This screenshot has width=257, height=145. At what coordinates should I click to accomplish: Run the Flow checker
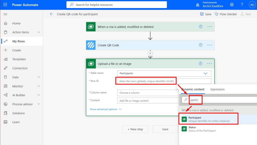(x=226, y=14)
